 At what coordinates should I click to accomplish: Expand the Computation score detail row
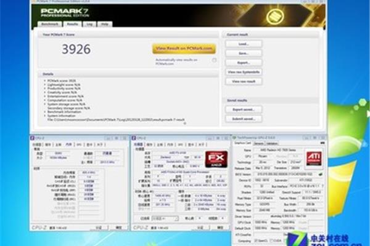click(x=44, y=100)
